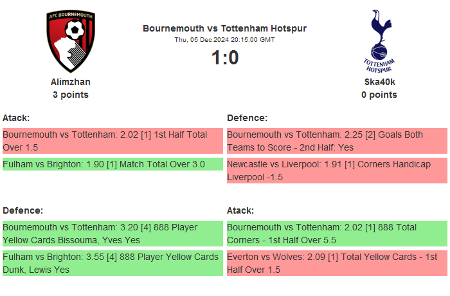The height and width of the screenshot is (296, 450).
Task: Click Alimzhan's 3 points label
Action: click(x=71, y=95)
